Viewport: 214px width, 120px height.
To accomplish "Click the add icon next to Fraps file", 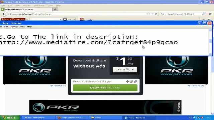I will 127,81.
